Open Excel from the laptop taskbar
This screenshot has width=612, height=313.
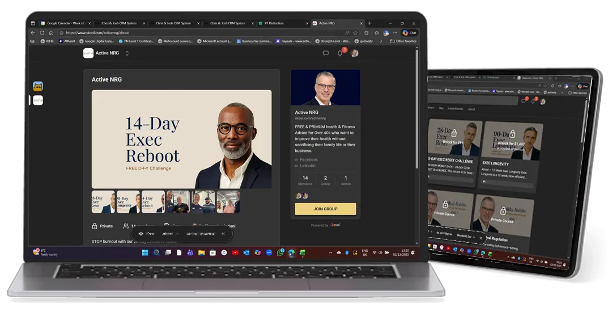tap(303, 253)
